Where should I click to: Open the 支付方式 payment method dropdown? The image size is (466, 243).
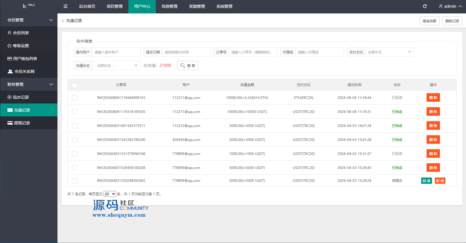[x=389, y=52]
